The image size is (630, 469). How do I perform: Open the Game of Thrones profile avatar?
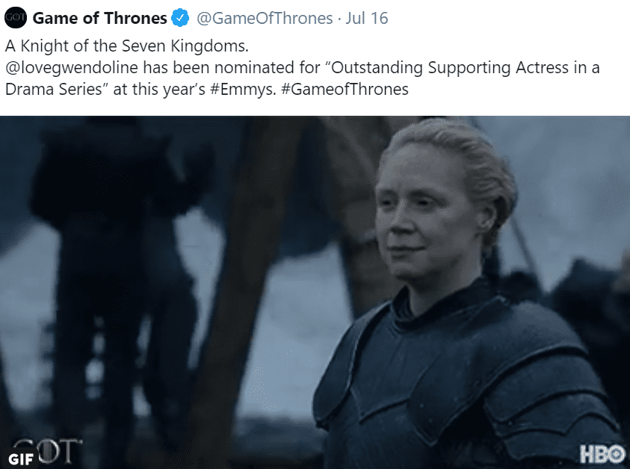click(x=16, y=18)
